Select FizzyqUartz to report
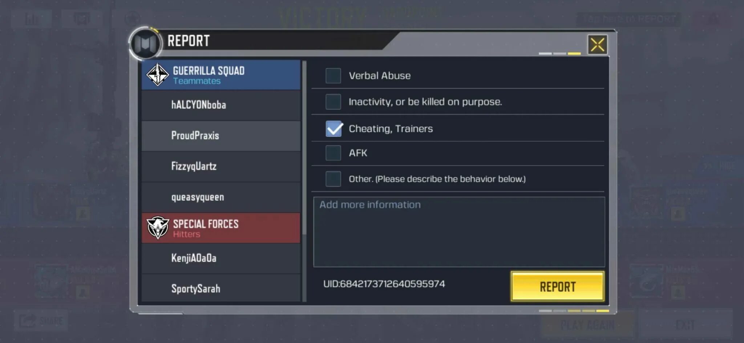Viewport: 744px width, 343px height. pyautogui.click(x=221, y=166)
